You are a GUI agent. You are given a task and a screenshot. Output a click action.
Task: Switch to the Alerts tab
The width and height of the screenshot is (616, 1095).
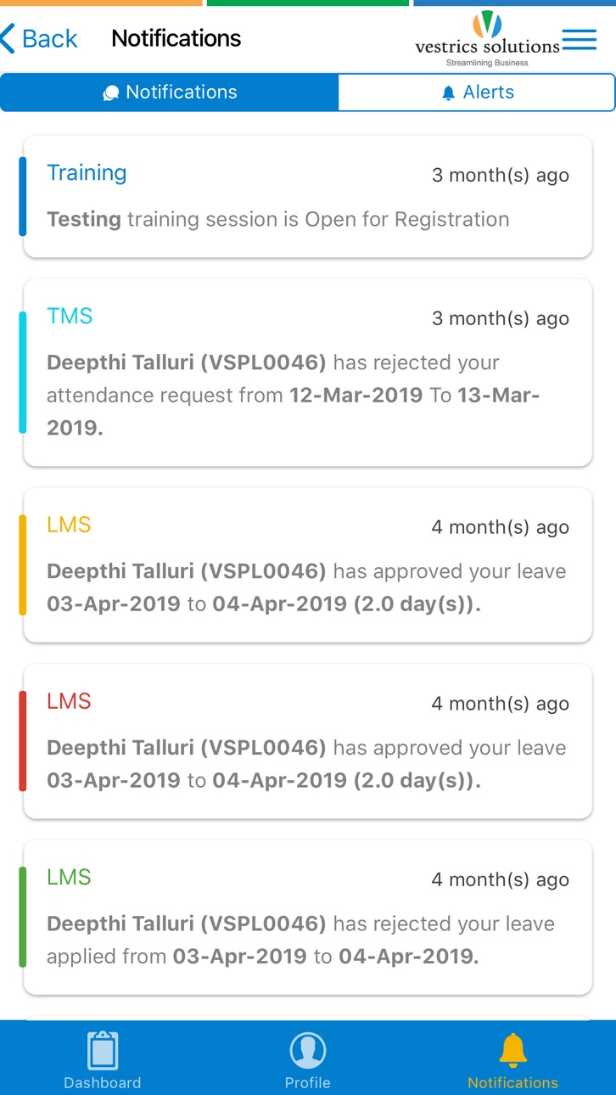pyautogui.click(x=476, y=93)
